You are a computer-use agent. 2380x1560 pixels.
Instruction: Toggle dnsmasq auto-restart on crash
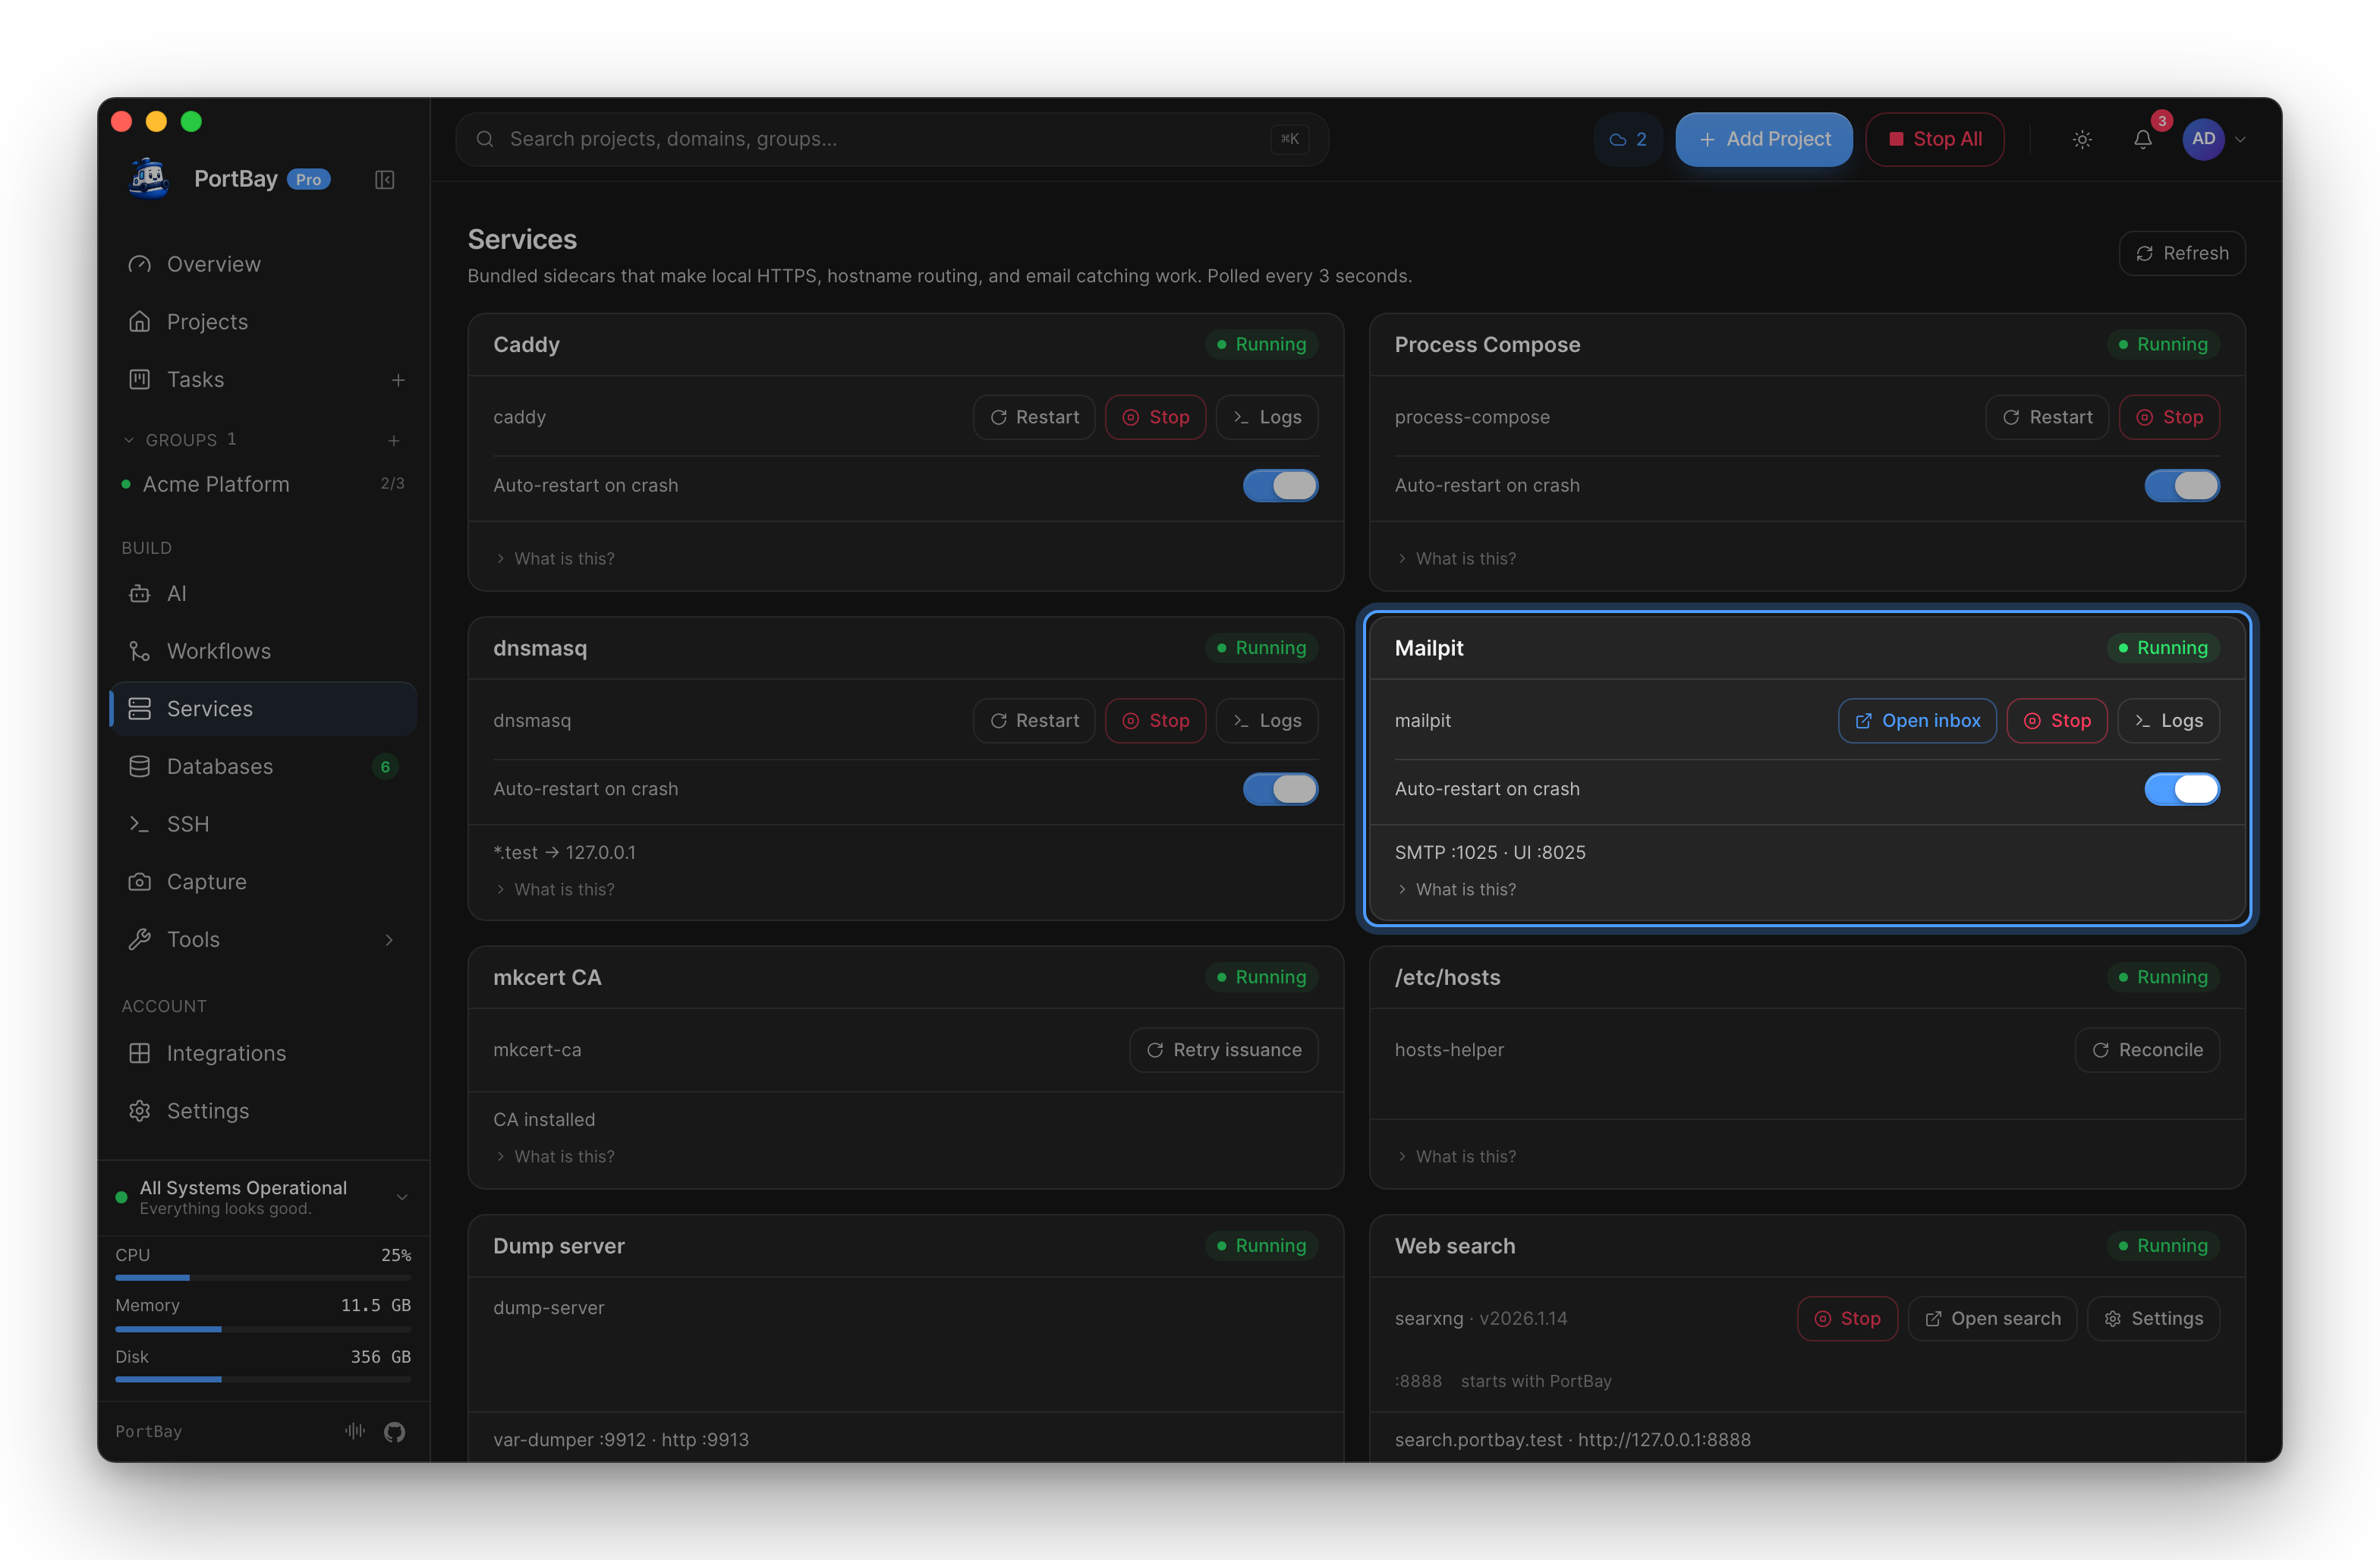[1280, 789]
